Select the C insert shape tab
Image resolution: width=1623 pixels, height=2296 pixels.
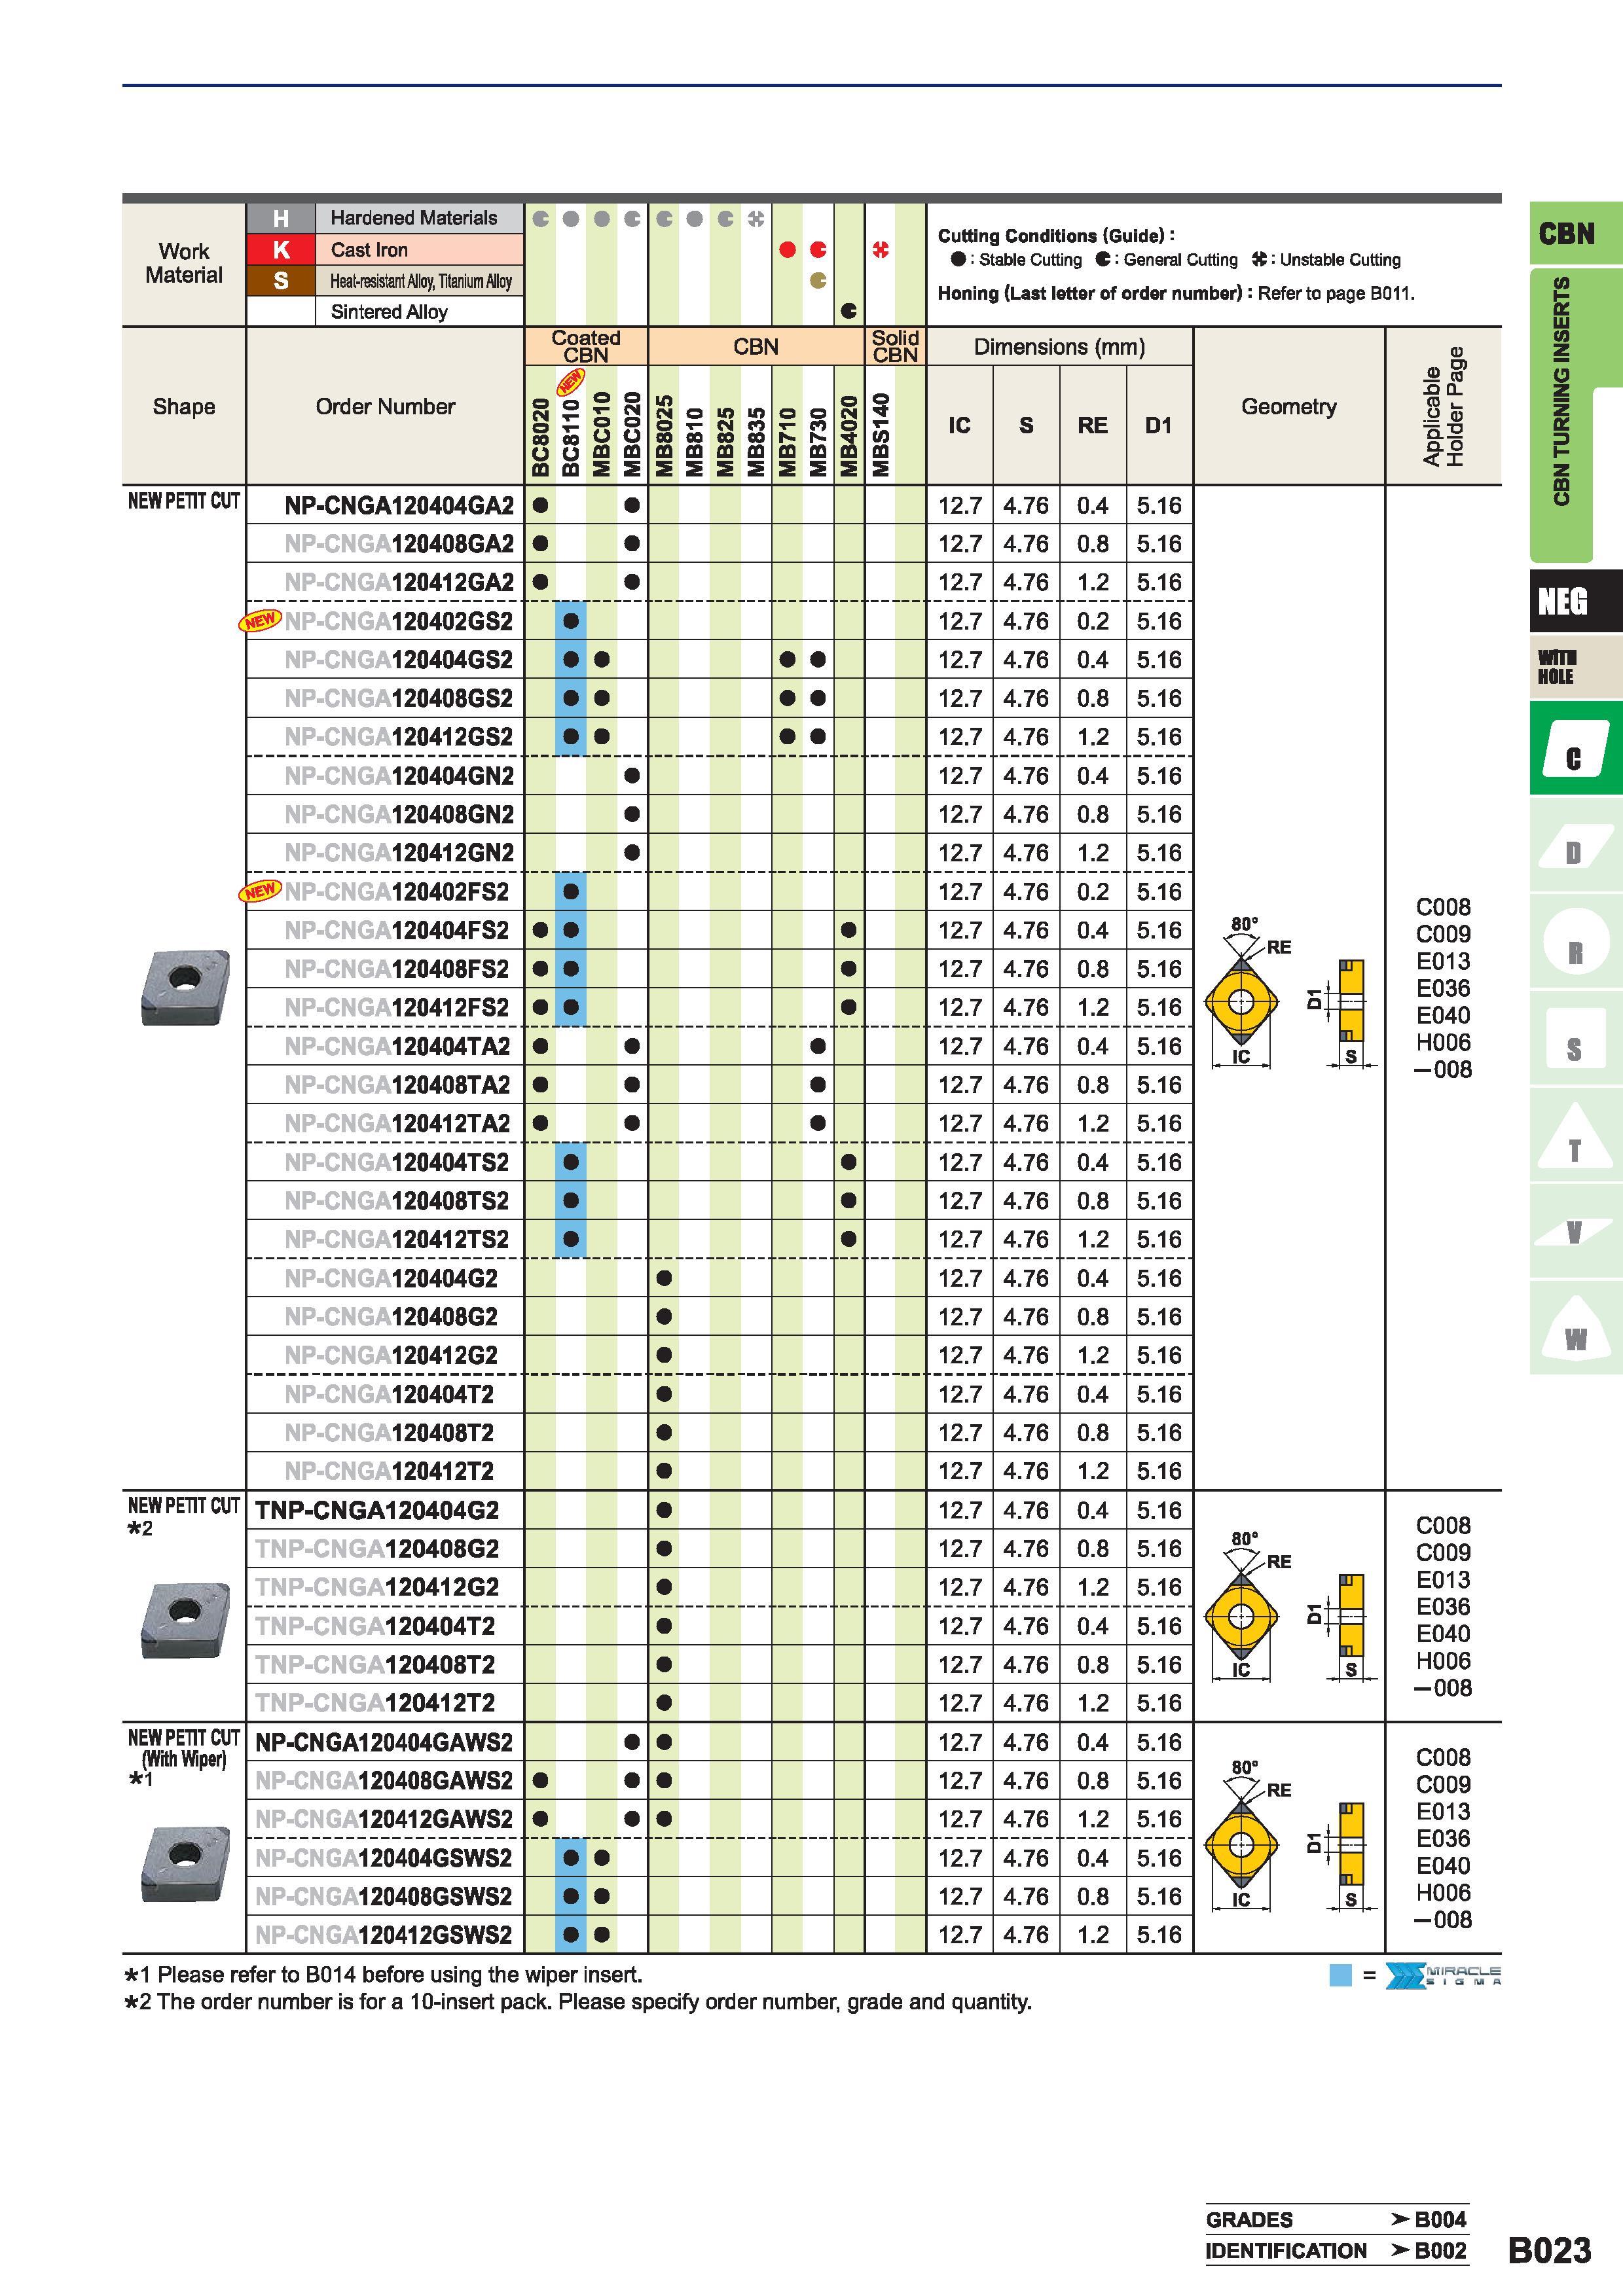tap(1575, 749)
